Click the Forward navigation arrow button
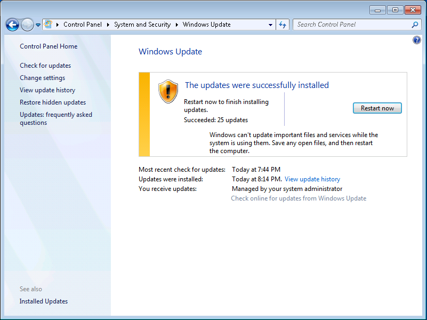Screen dimensions: 427x320 27,25
